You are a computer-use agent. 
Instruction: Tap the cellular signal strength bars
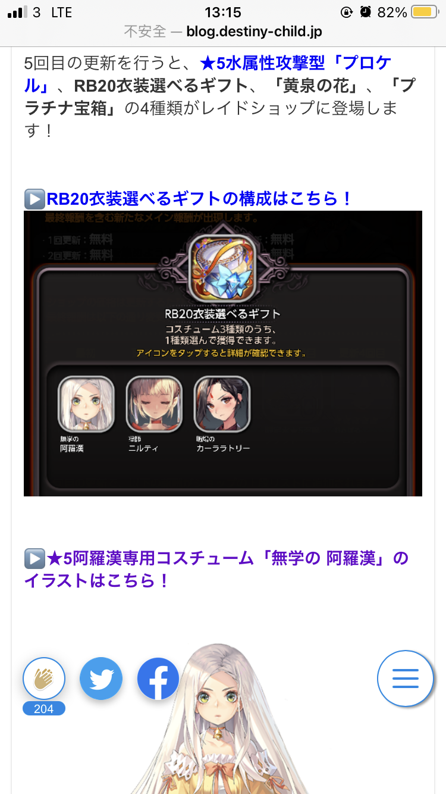pos(18,12)
